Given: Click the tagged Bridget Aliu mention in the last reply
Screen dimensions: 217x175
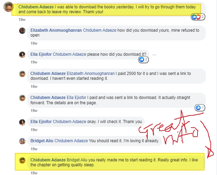Looking at the screenshot, I should (77, 160).
